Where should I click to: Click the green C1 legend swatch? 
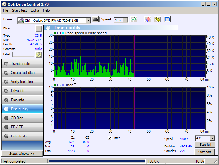click(x=55, y=33)
